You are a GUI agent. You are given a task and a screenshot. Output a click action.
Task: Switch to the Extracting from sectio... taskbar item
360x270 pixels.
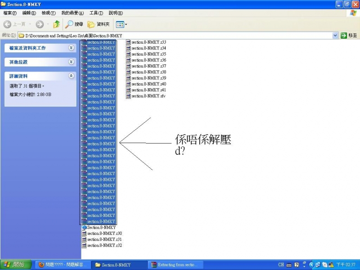(180, 265)
